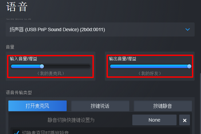Viewport: 201px width, 134px height.
Task: Click the (我的好友) caption text
Action: 149,73
